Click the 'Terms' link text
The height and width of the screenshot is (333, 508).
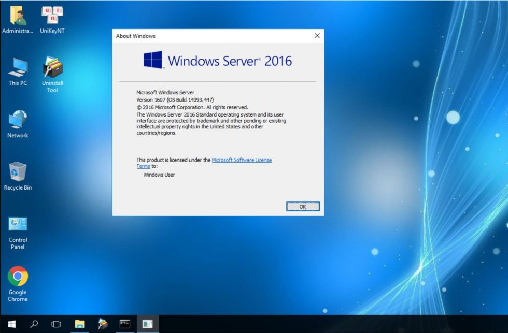pos(143,166)
